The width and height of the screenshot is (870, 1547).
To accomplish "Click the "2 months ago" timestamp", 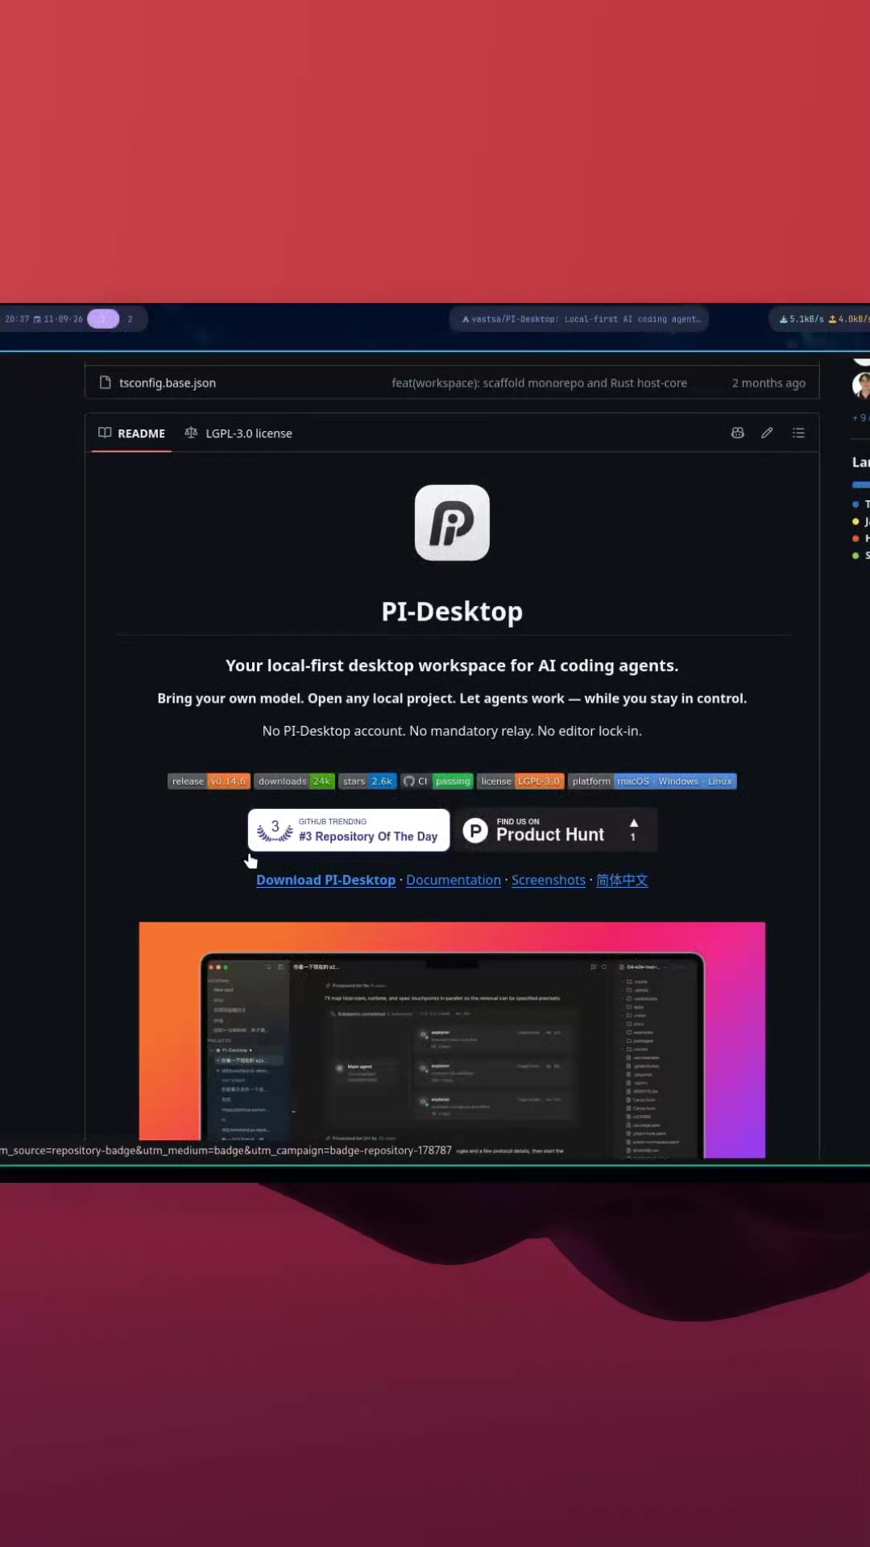I will (x=768, y=383).
